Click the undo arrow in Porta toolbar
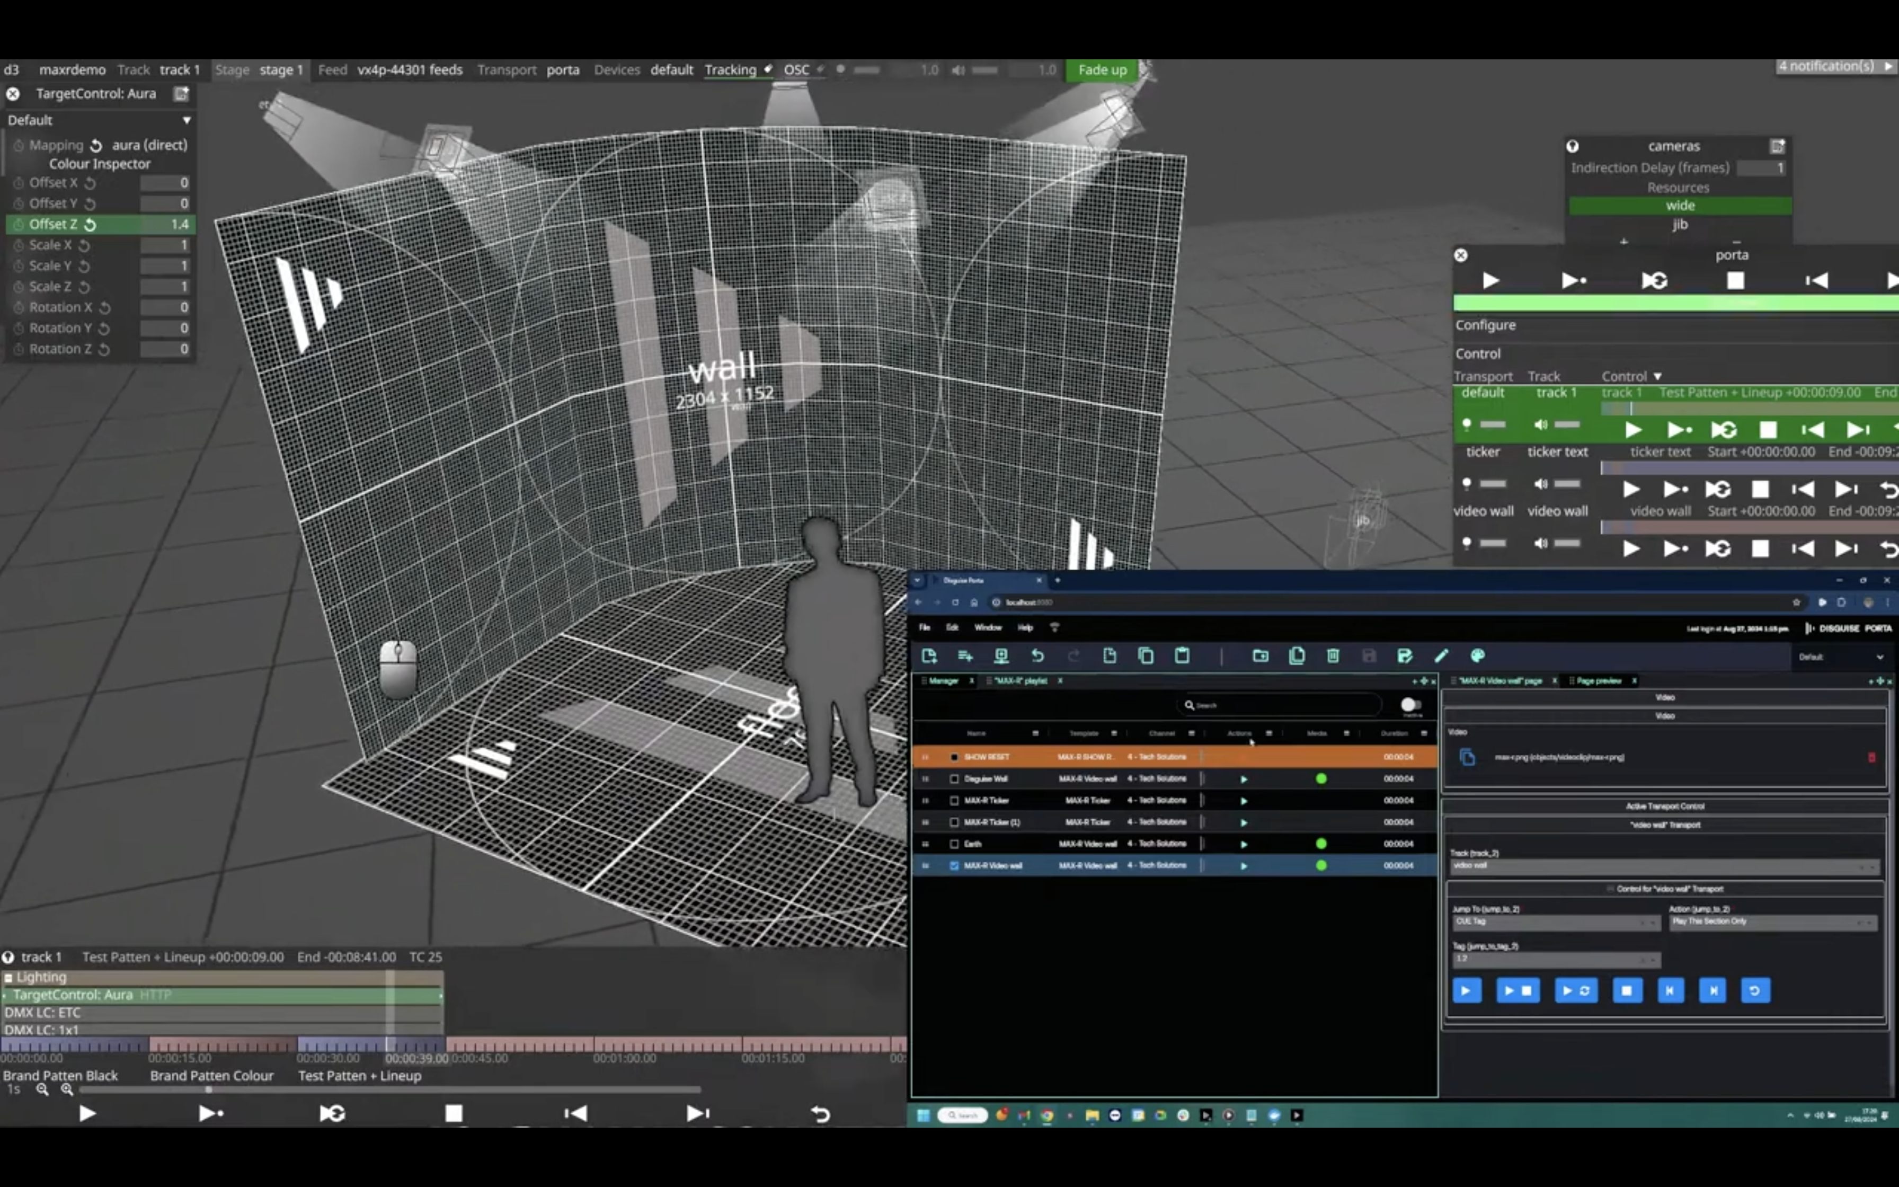 tap(1037, 655)
